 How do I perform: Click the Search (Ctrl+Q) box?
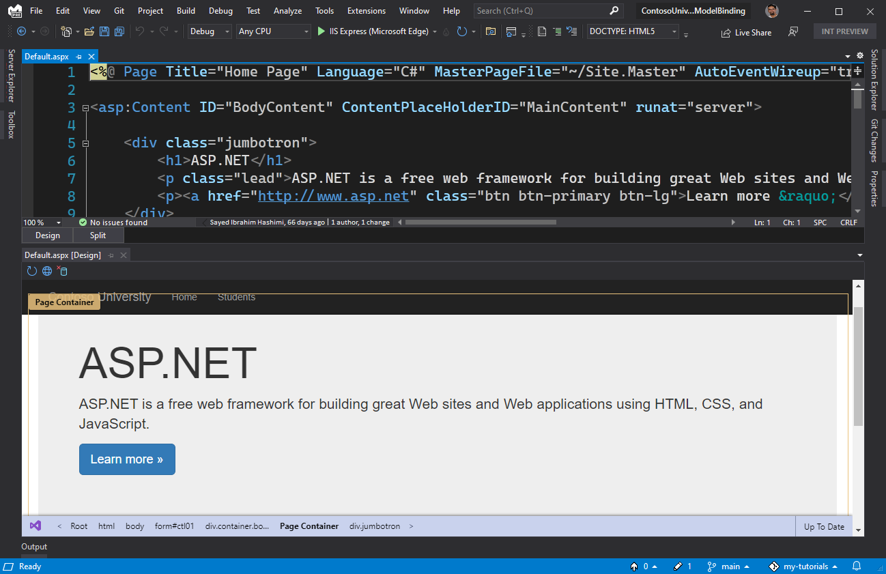(546, 10)
